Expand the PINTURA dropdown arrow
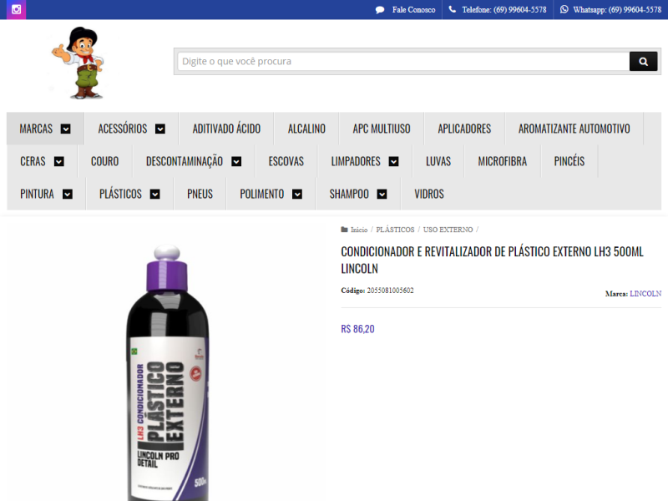The height and width of the screenshot is (501, 668). click(x=68, y=195)
